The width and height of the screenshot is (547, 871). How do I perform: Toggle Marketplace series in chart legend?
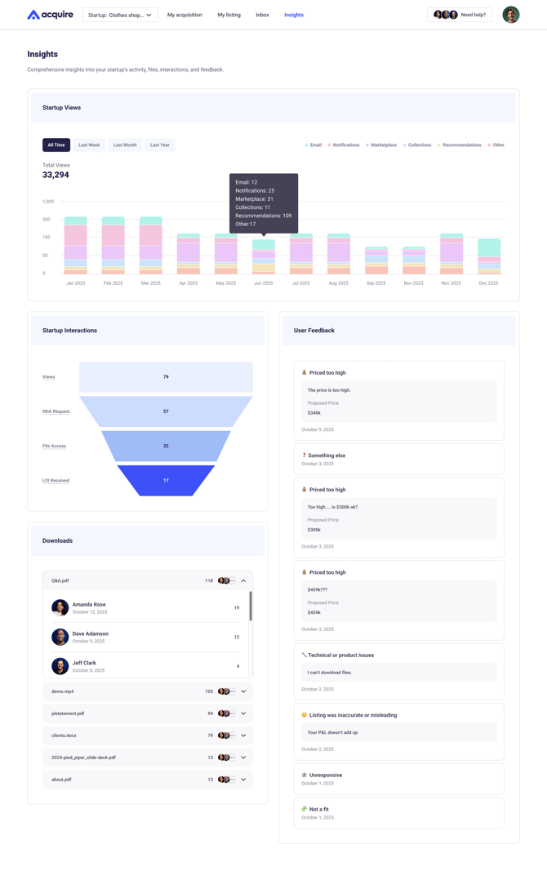[x=380, y=145]
